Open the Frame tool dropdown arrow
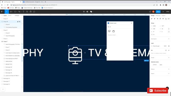 click(12, 12)
